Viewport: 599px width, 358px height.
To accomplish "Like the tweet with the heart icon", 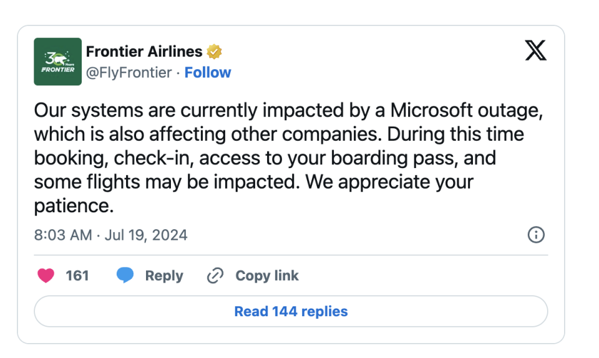I will pyautogui.click(x=46, y=275).
